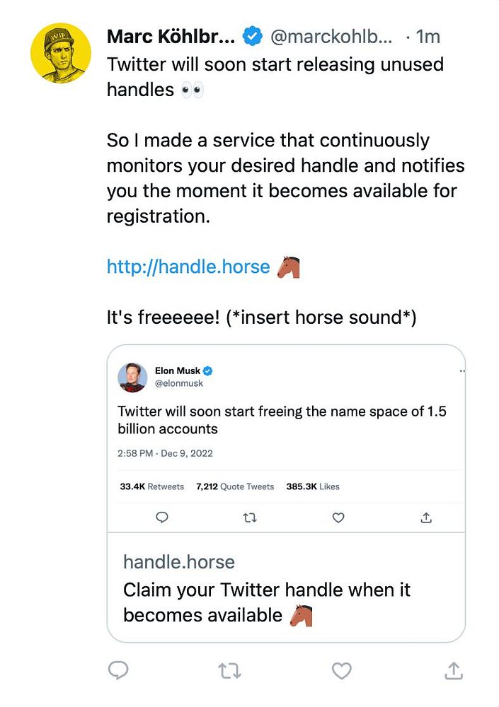499x707 pixels.
Task: Open the @elonmusk handle in the card
Action: tap(178, 383)
